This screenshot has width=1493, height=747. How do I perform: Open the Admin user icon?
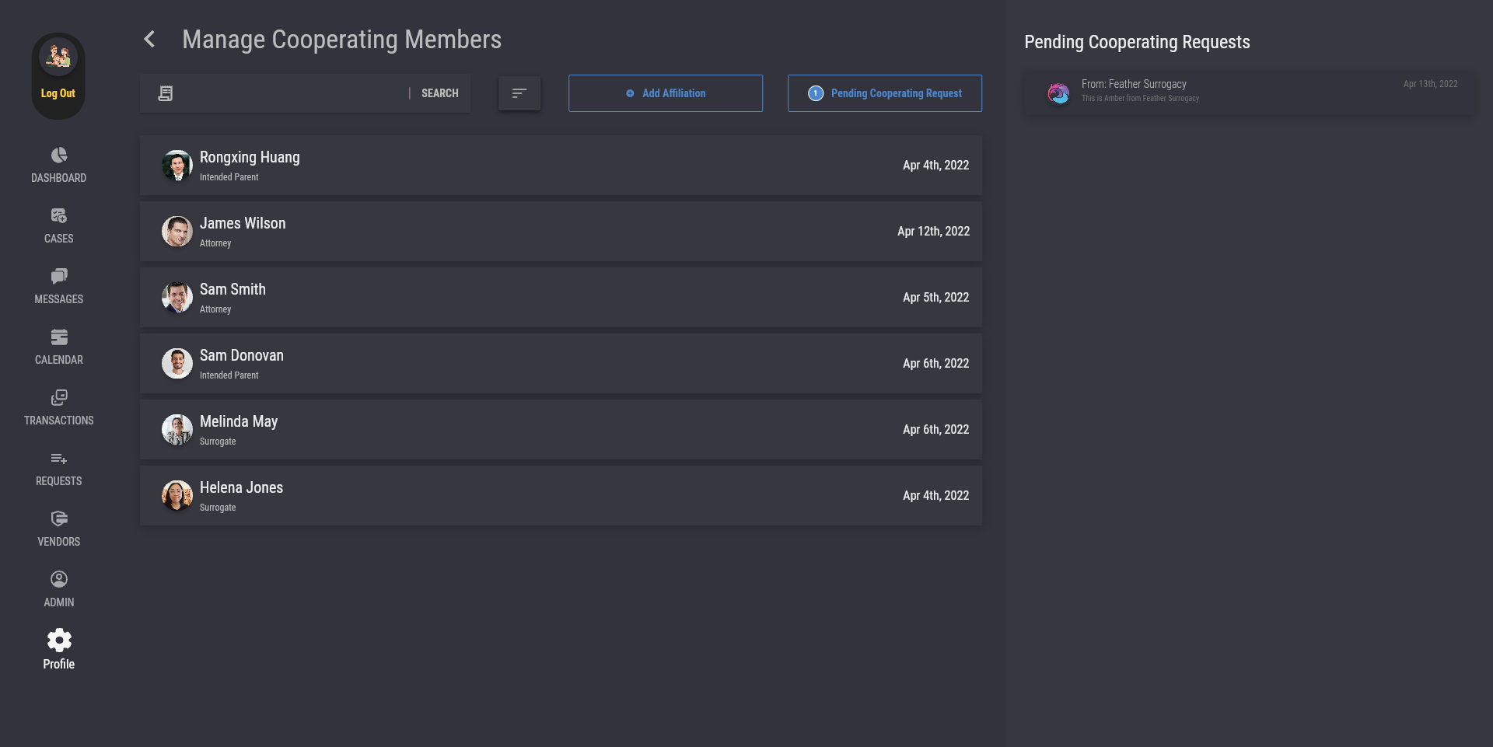coord(59,580)
